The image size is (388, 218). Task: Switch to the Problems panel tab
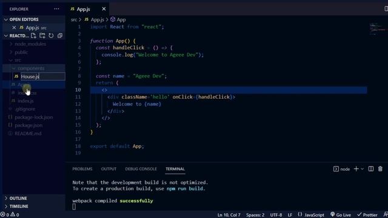coord(82,169)
